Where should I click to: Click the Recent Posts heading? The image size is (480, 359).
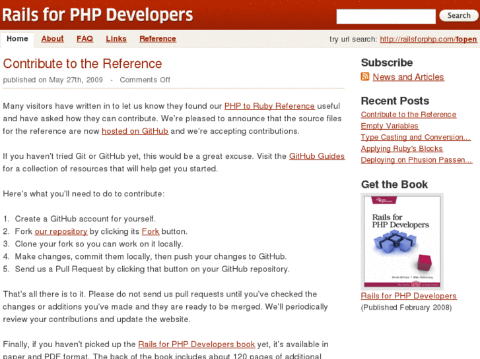[x=395, y=101]
